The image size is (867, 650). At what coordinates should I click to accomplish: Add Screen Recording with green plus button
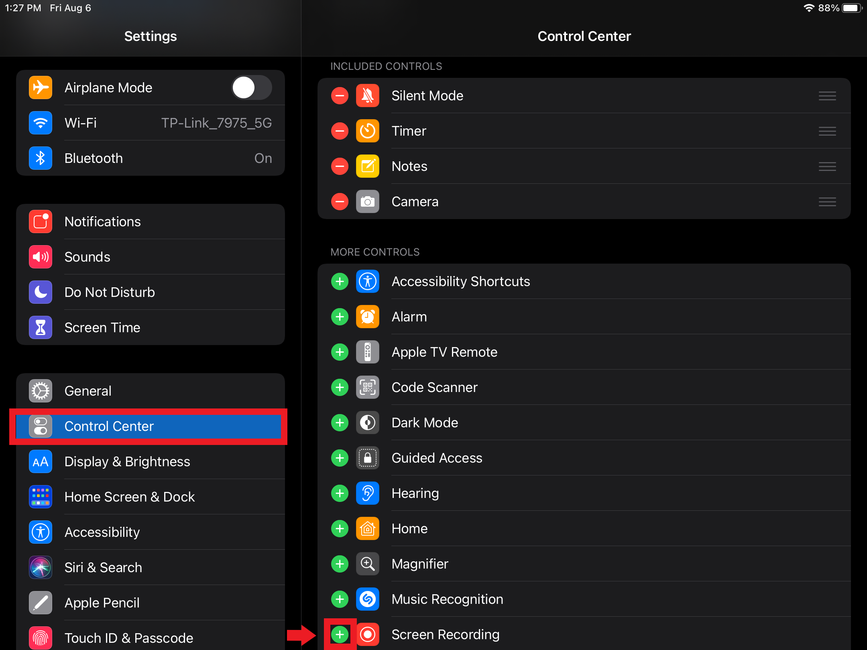340,634
